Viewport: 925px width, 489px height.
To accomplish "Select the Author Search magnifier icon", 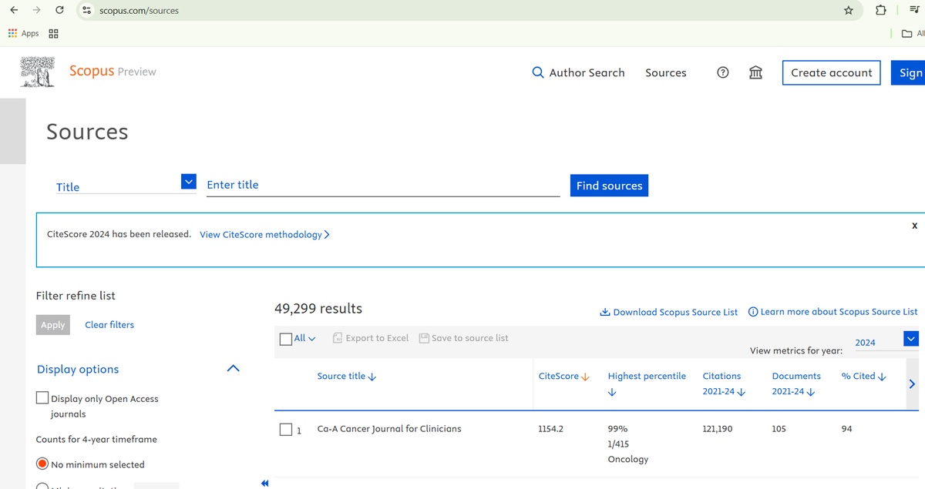I will pyautogui.click(x=537, y=72).
